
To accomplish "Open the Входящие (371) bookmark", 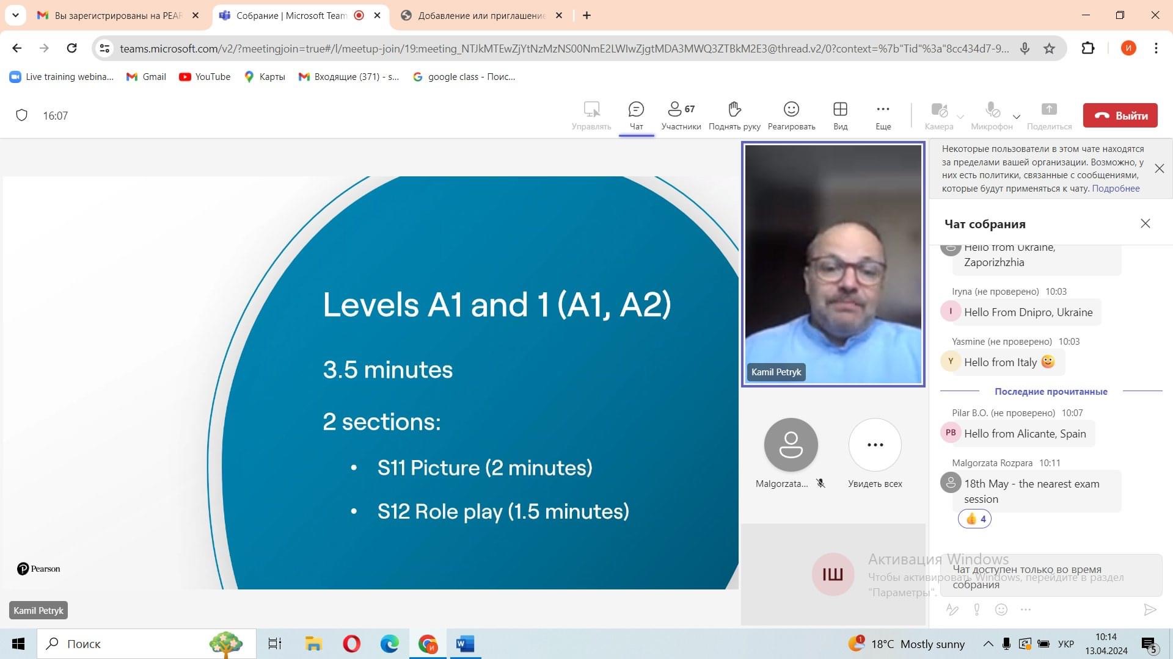I will tap(348, 77).
